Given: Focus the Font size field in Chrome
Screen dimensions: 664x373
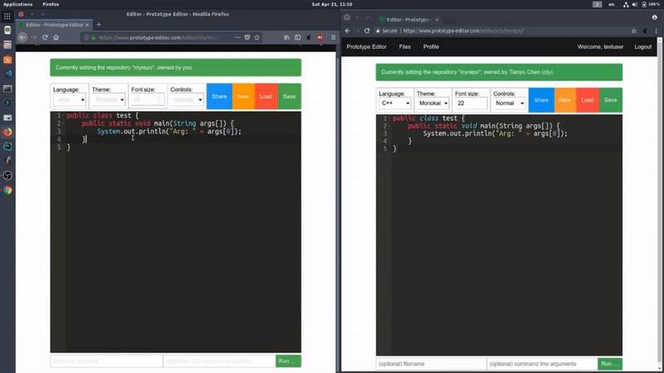Looking at the screenshot, I should [x=471, y=103].
